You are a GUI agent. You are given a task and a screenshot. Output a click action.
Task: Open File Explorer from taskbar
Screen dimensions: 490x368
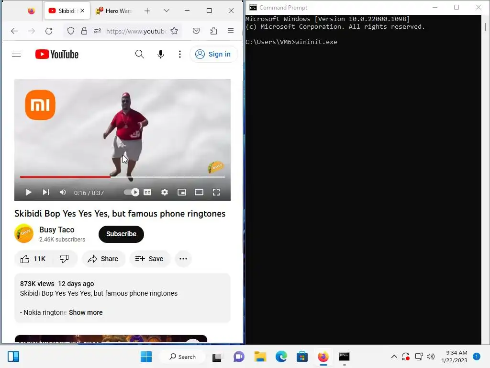[260, 357]
